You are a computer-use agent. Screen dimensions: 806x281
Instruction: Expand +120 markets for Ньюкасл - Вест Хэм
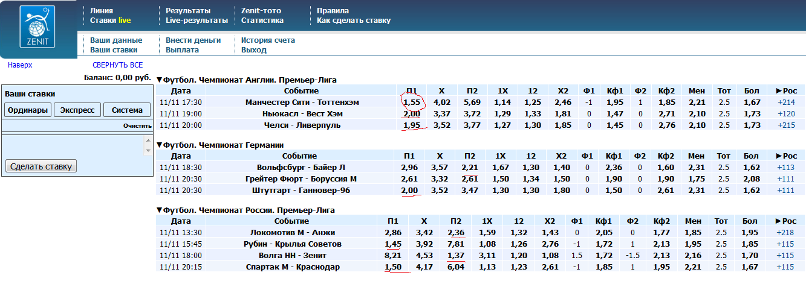(786, 113)
